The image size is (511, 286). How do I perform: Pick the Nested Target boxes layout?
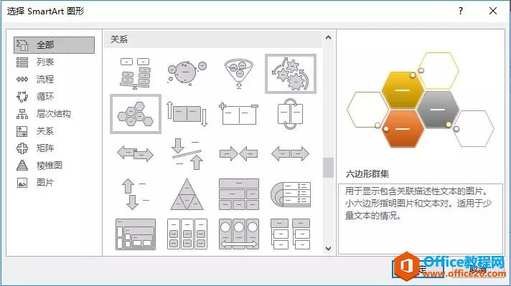click(x=135, y=234)
